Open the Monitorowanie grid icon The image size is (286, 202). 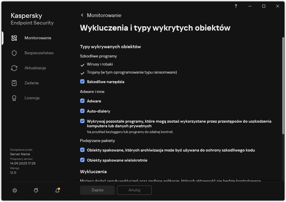(14, 38)
